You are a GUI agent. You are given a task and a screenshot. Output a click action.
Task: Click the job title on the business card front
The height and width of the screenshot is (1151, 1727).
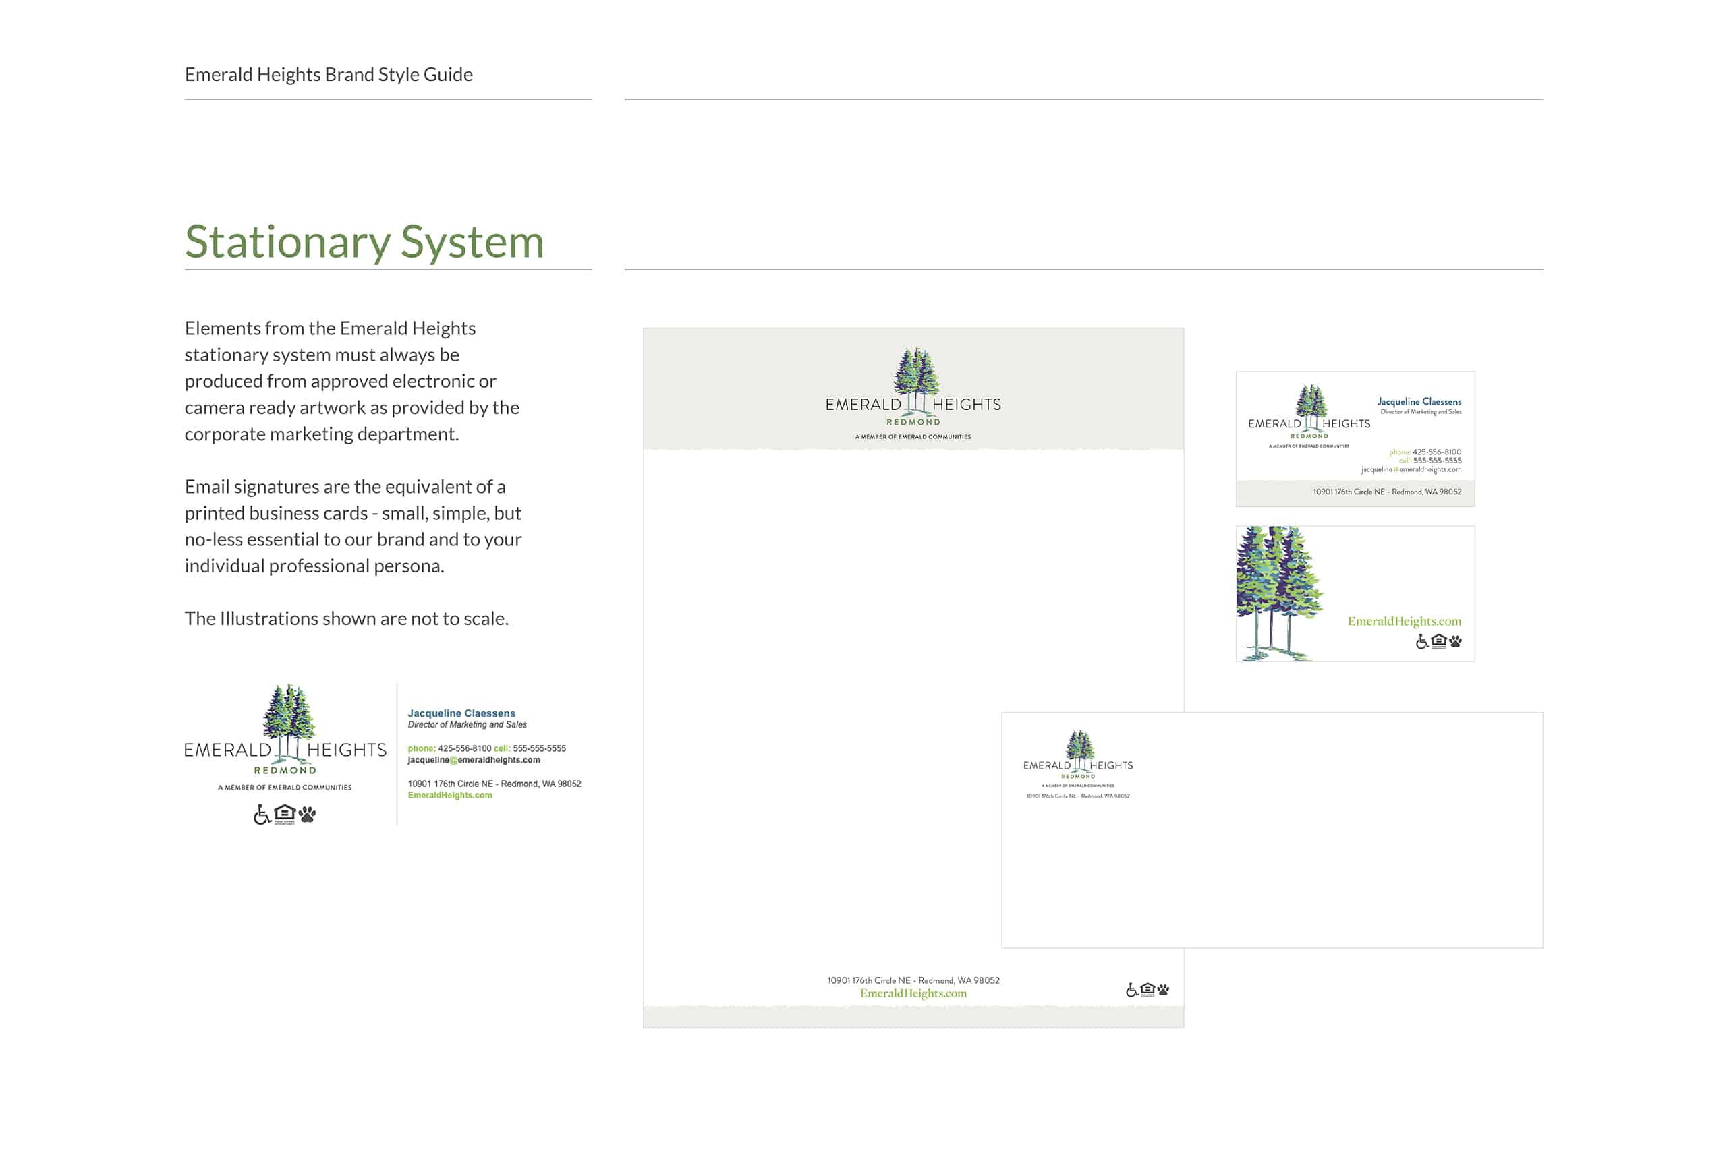(1421, 412)
